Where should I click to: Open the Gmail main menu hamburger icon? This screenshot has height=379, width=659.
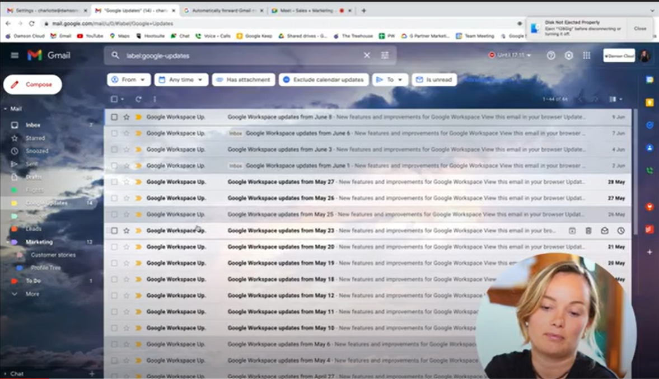(15, 55)
